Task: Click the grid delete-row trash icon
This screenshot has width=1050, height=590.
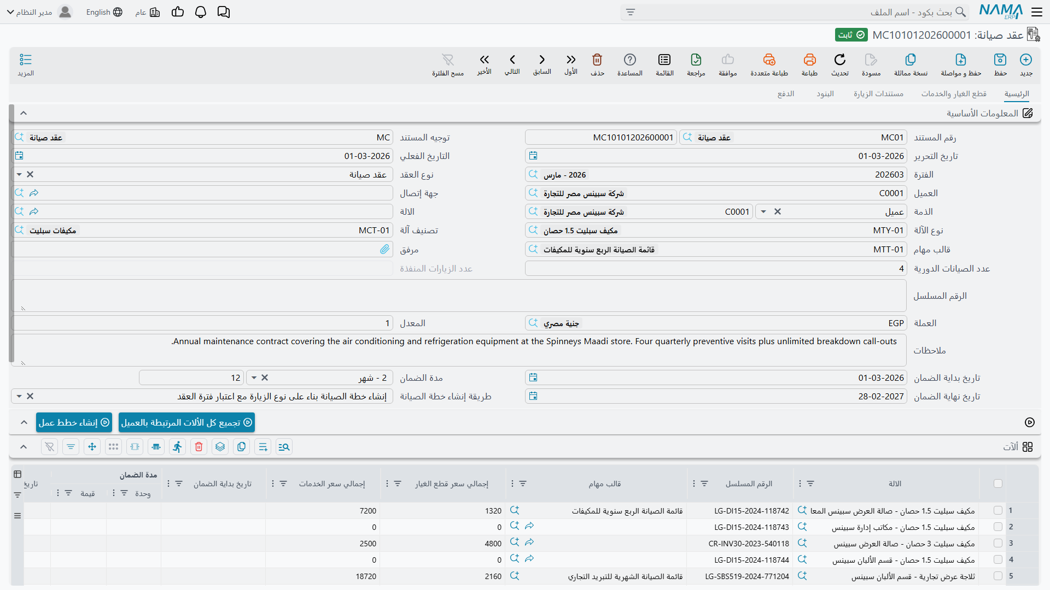Action: 199,447
